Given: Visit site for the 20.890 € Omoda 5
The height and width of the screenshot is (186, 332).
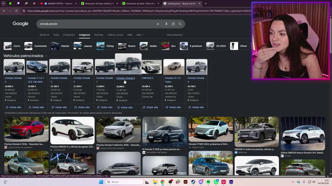Looking at the screenshot, I should (x=14, y=107).
